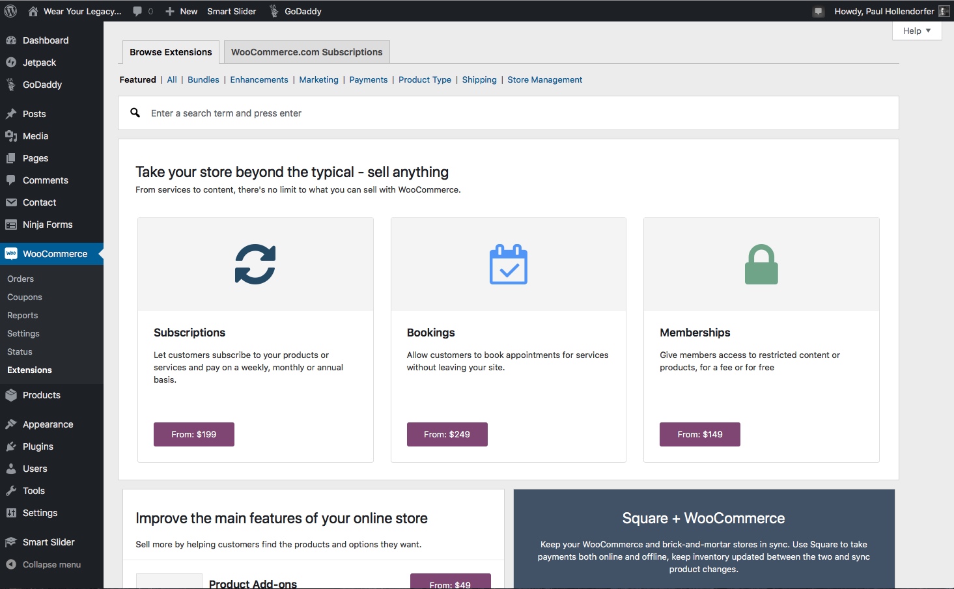Screen dimensions: 954x589
Task: Click the Pages icon in sidebar
Action: point(11,158)
